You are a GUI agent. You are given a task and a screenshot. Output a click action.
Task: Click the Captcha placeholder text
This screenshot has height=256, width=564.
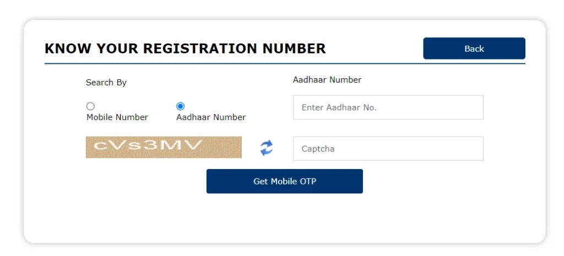tap(318, 149)
